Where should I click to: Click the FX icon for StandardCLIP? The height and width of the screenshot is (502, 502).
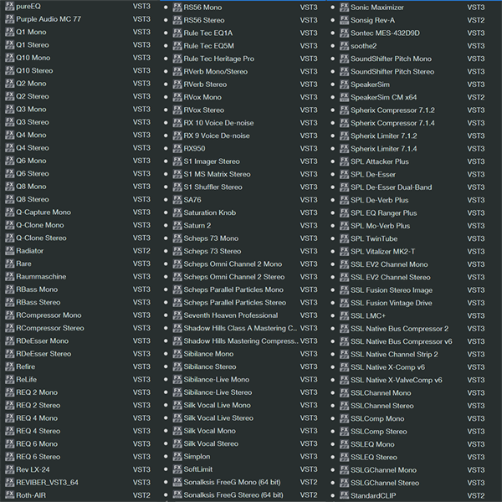[x=344, y=495]
